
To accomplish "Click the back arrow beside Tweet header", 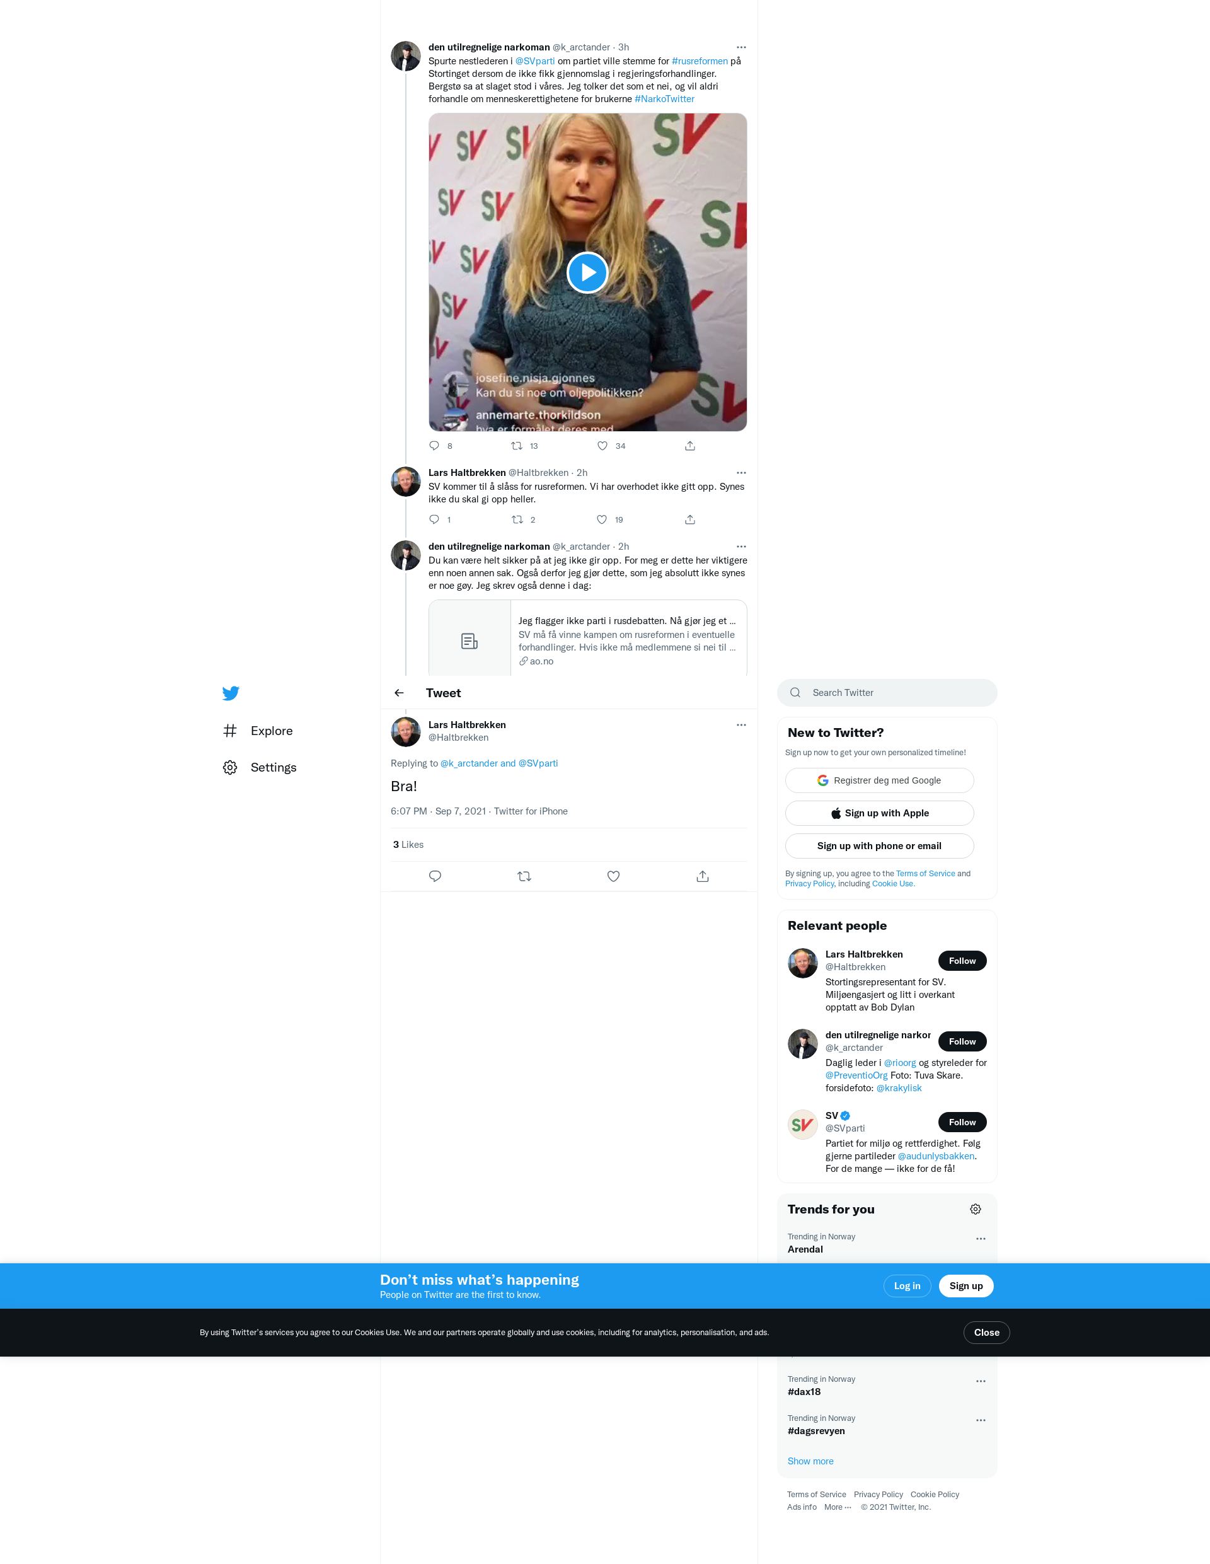I will [x=399, y=693].
